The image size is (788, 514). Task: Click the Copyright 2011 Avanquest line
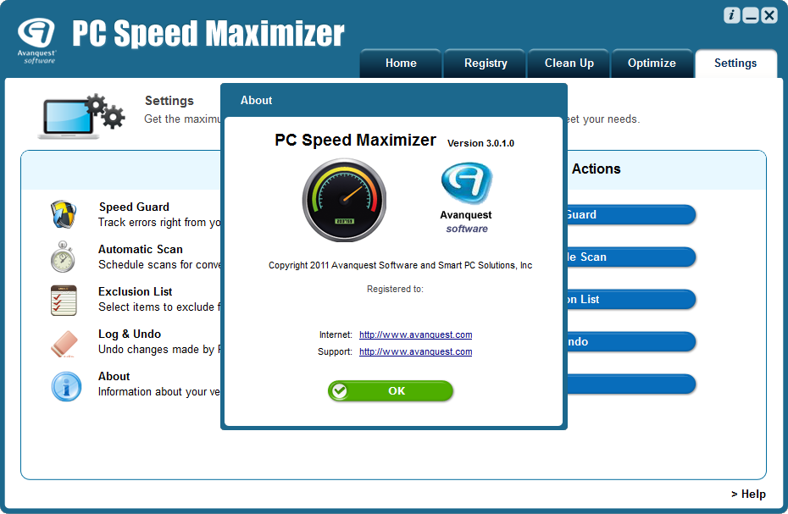point(400,265)
